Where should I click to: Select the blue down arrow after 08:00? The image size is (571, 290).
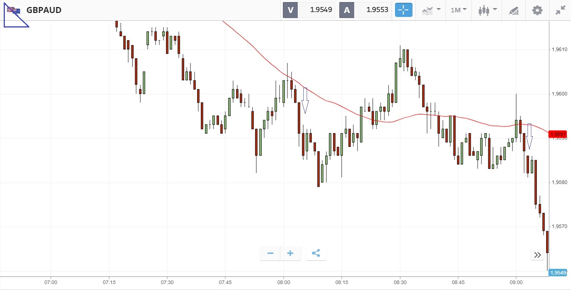pyautogui.click(x=305, y=100)
